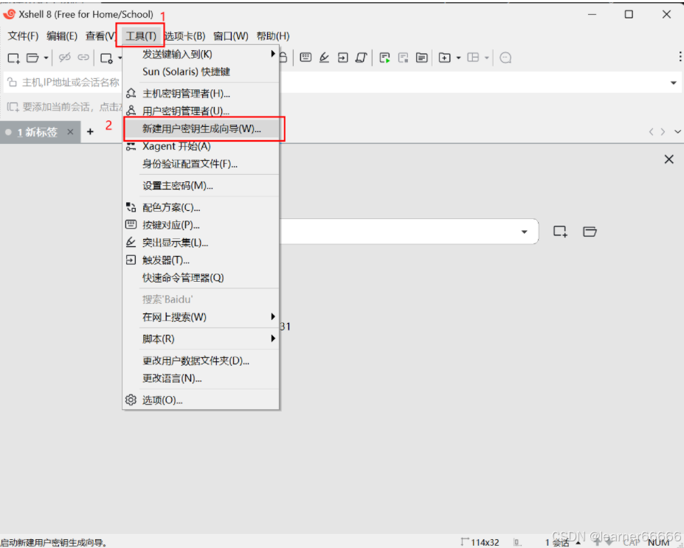Open 主机密钥管理者(H) host key manager

coord(201,93)
